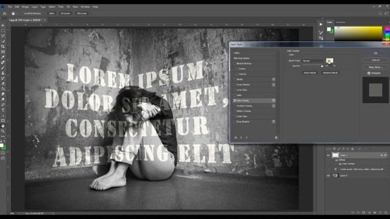Hide Layer 2 with its eye icon
This screenshot has width=390, height=219.
coord(328,176)
